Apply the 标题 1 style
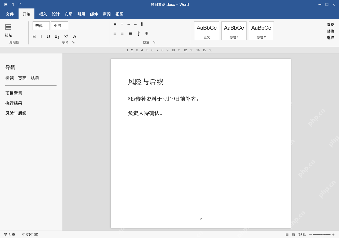Viewport: 339px width, 238px height. tap(234, 31)
